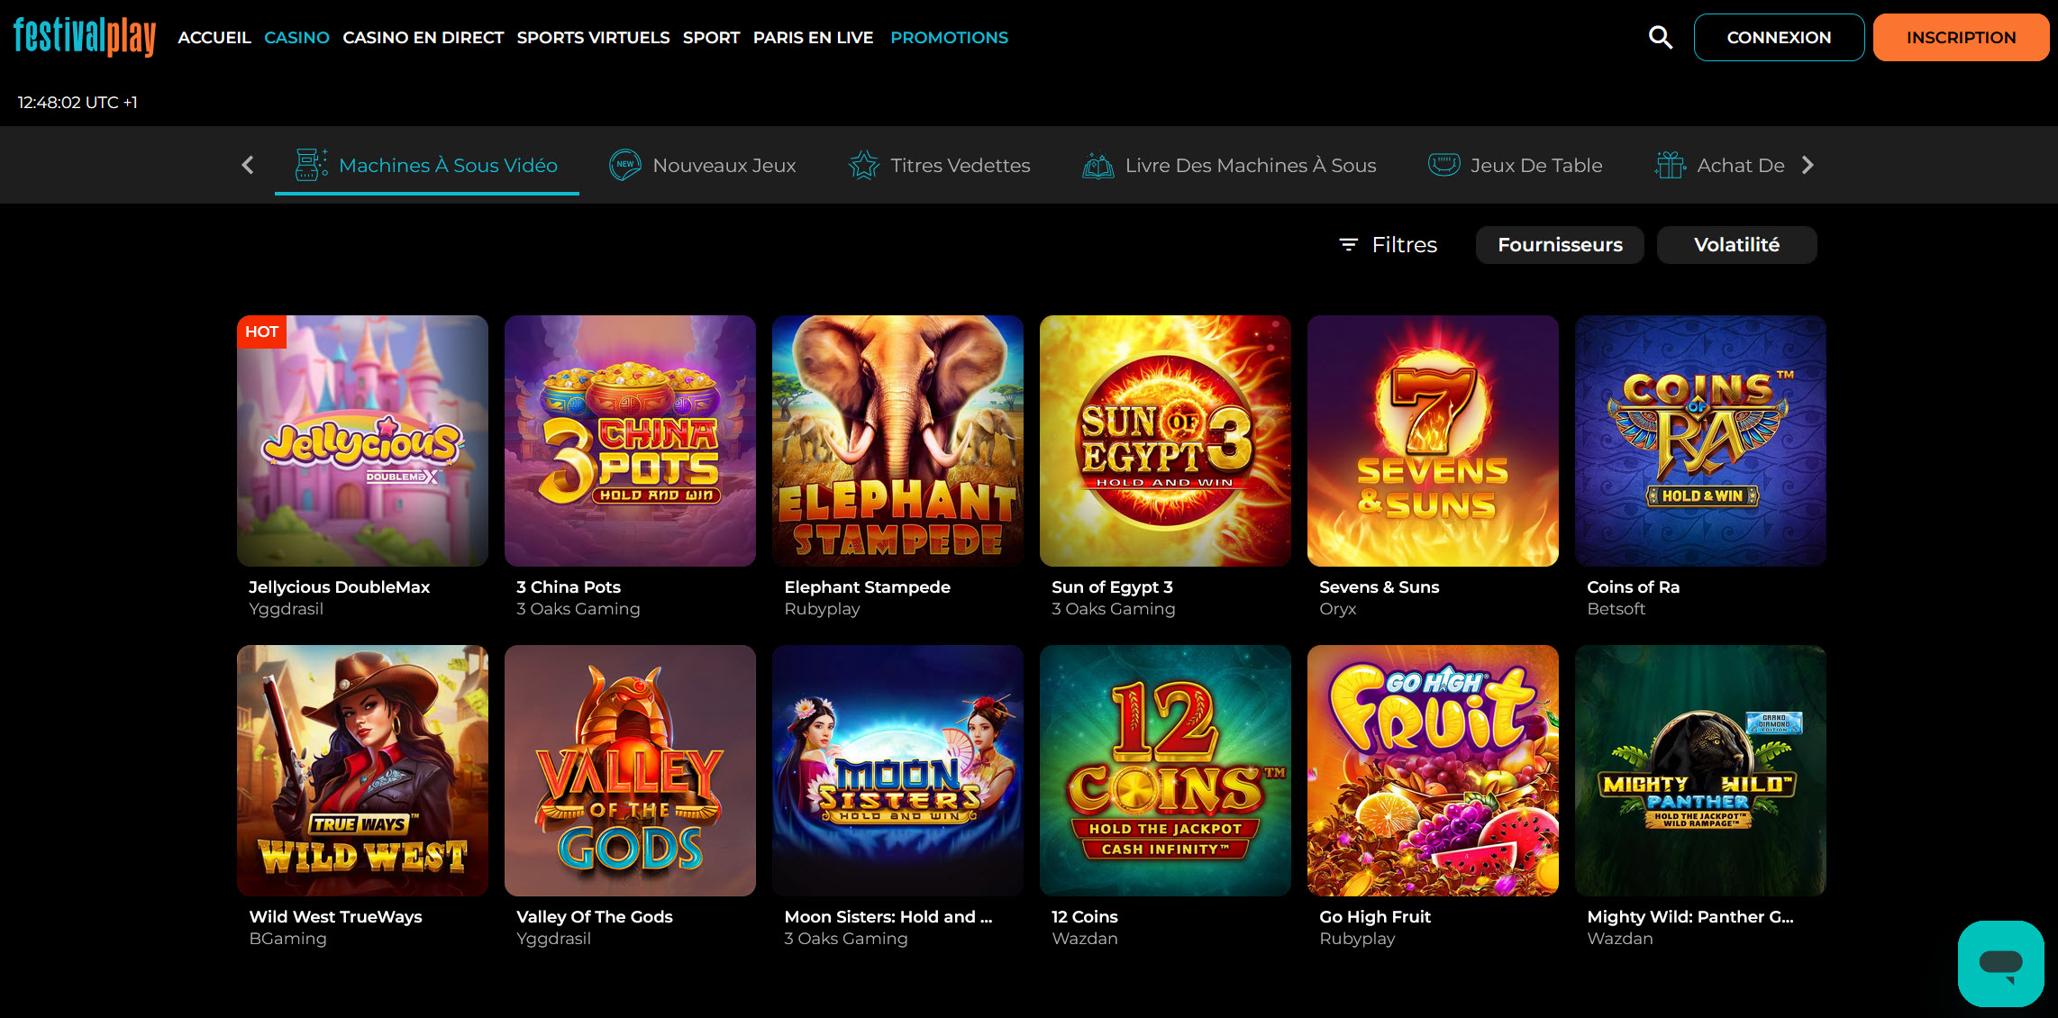Image resolution: width=2058 pixels, height=1018 pixels.
Task: Click the Valley Of The Gods title text
Action: (x=594, y=916)
